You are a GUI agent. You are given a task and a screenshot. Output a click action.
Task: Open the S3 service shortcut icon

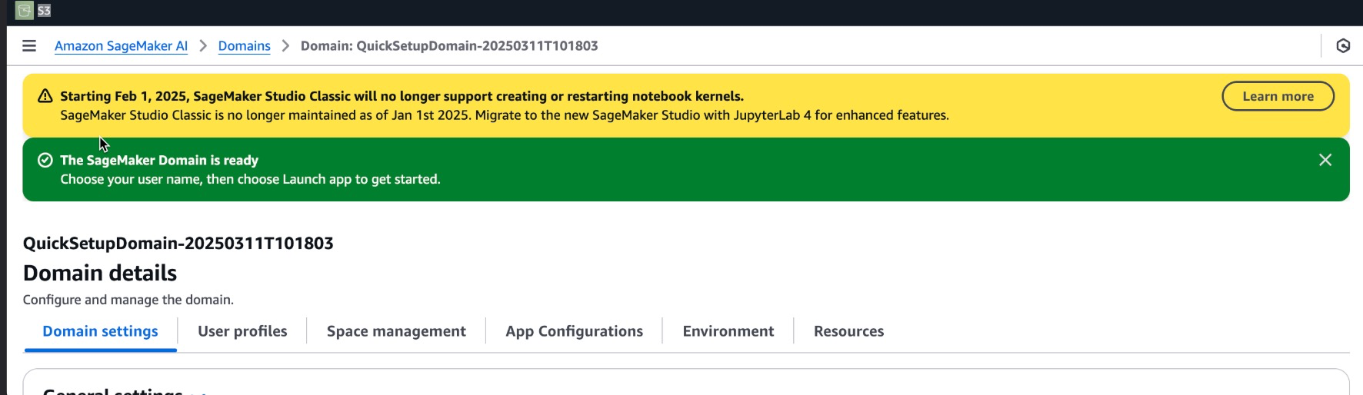pos(25,10)
